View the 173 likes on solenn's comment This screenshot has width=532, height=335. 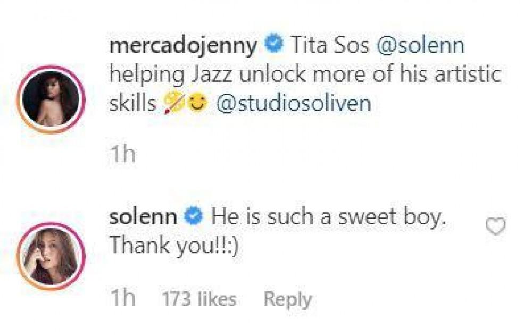pyautogui.click(x=198, y=299)
